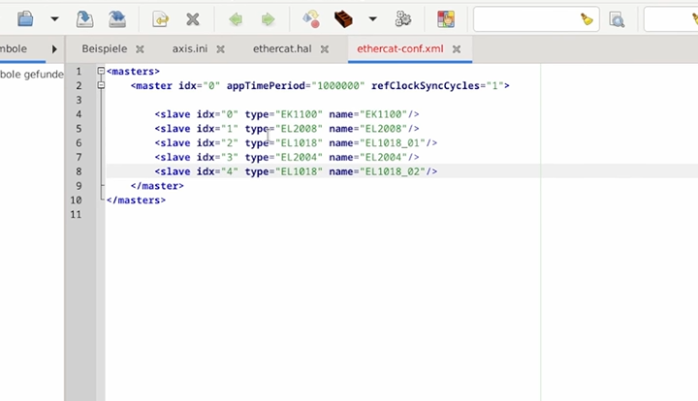
Task: Click the brick Build icon
Action: (342, 18)
